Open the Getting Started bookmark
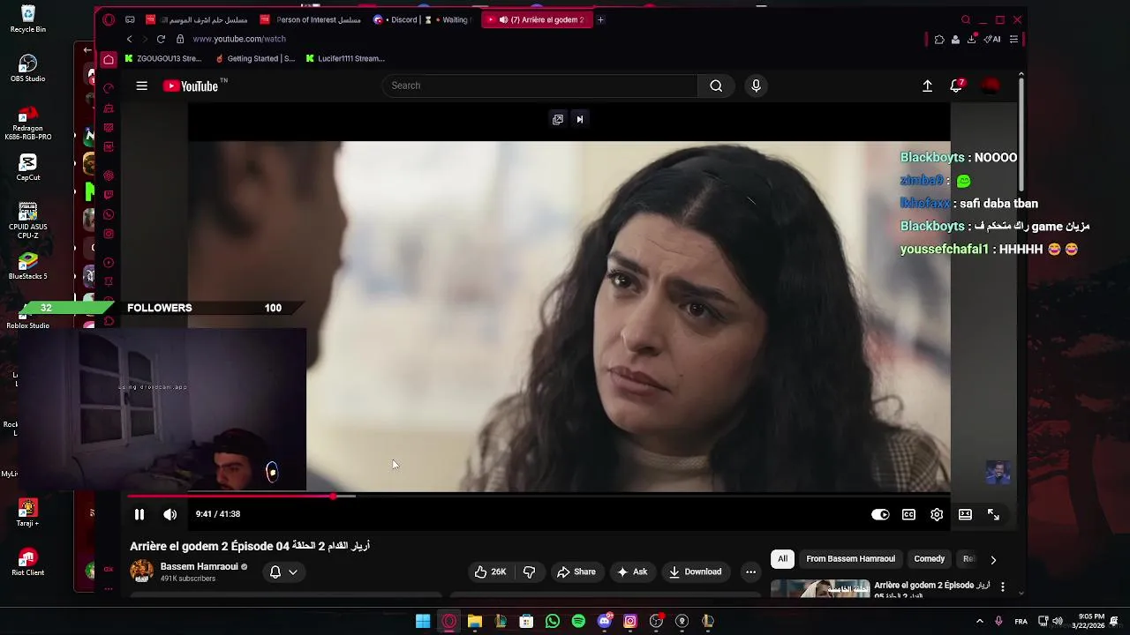The height and width of the screenshot is (635, 1130). pyautogui.click(x=255, y=59)
